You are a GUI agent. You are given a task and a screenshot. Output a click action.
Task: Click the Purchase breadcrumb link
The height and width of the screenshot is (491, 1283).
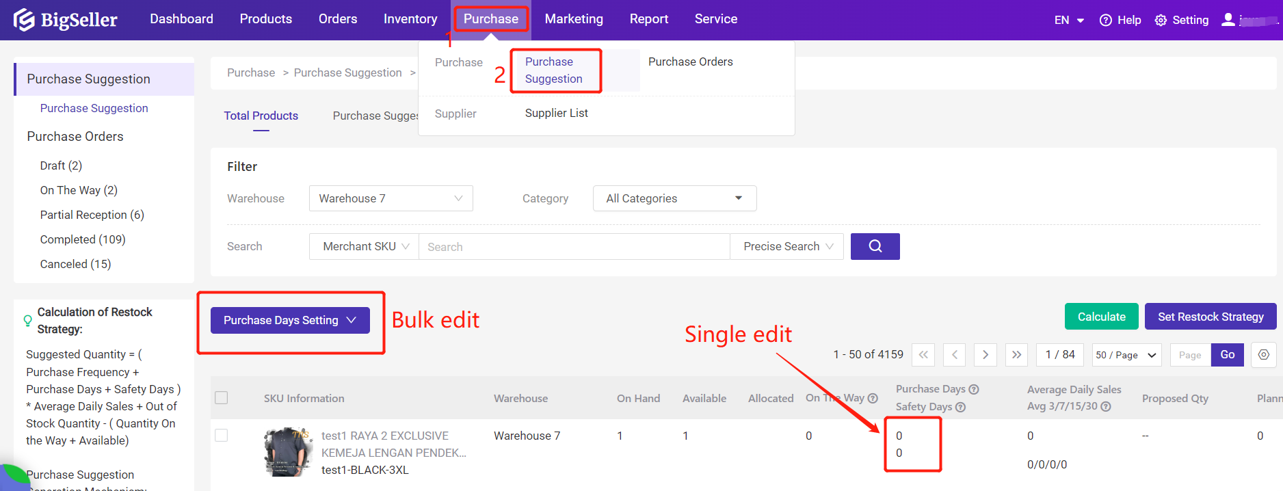(251, 72)
